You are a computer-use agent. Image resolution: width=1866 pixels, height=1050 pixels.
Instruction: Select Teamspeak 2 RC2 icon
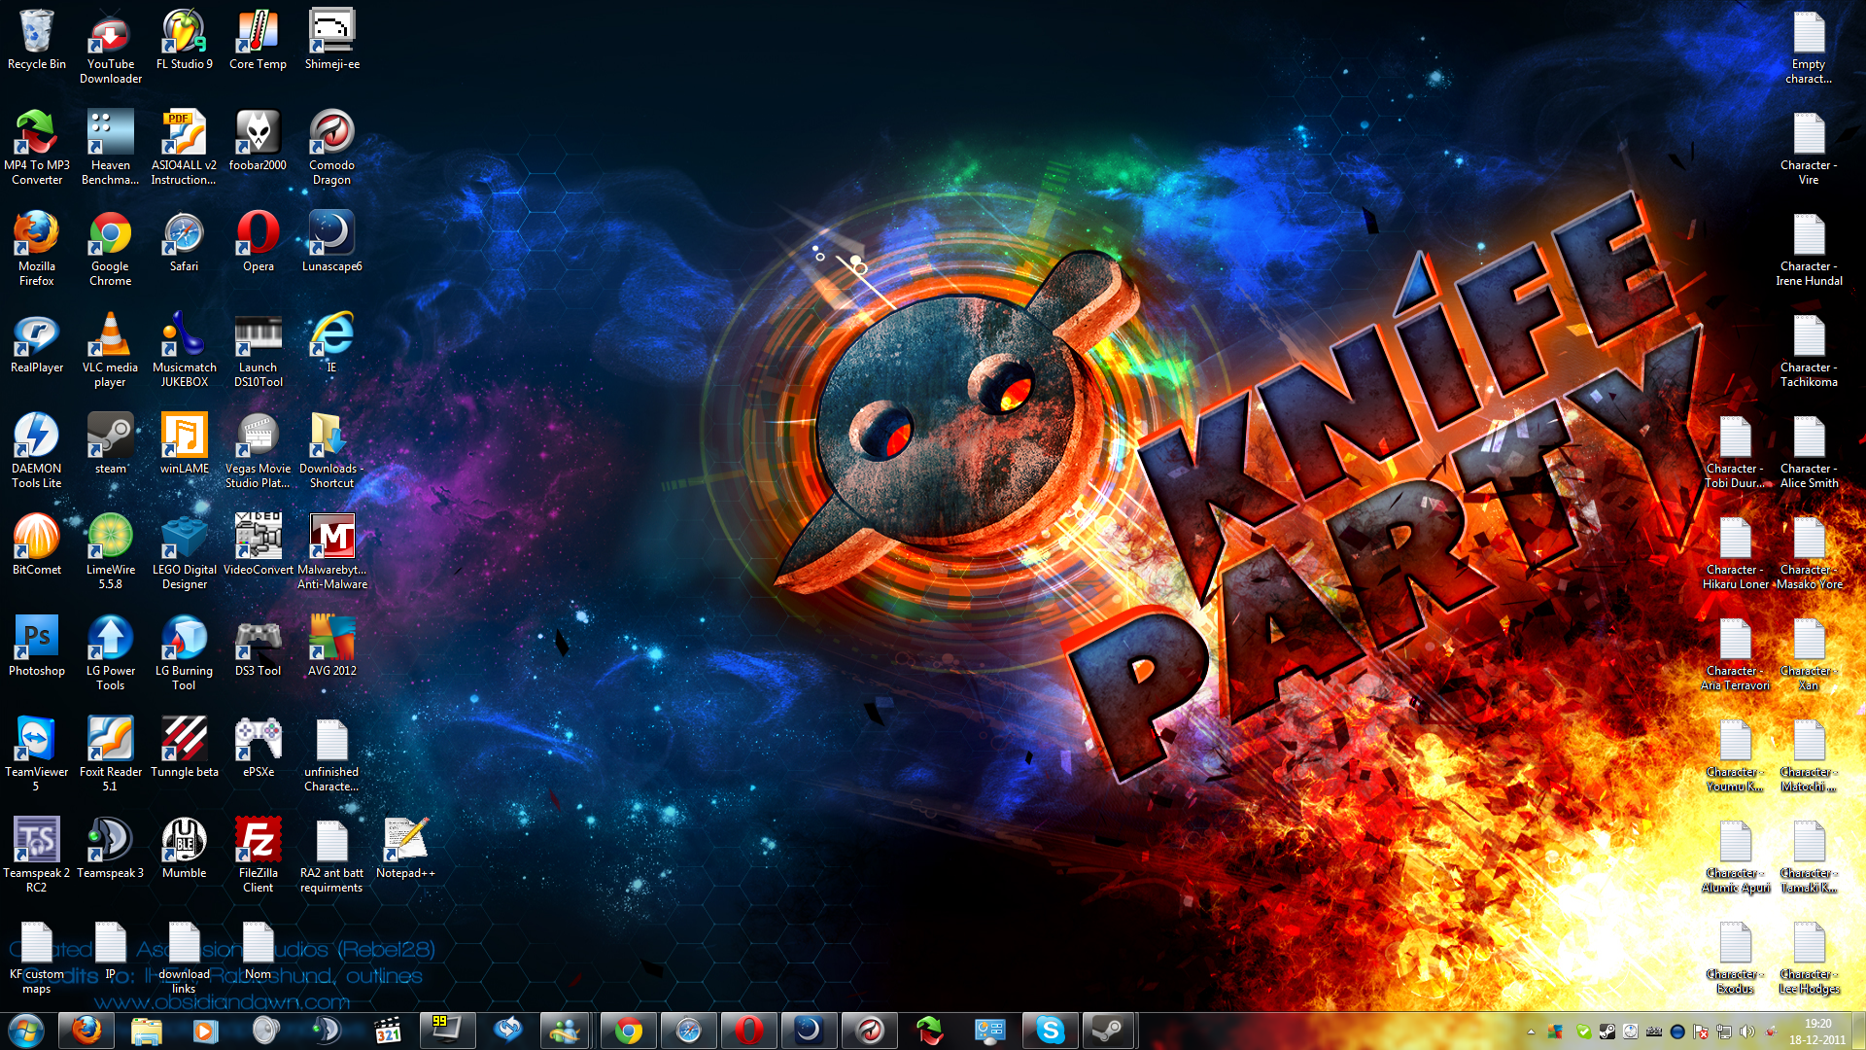[37, 857]
